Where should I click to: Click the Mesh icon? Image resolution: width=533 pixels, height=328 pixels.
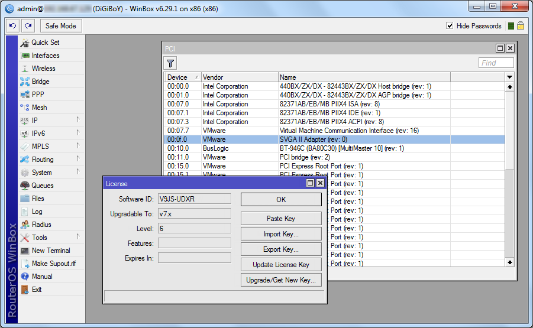[25, 108]
